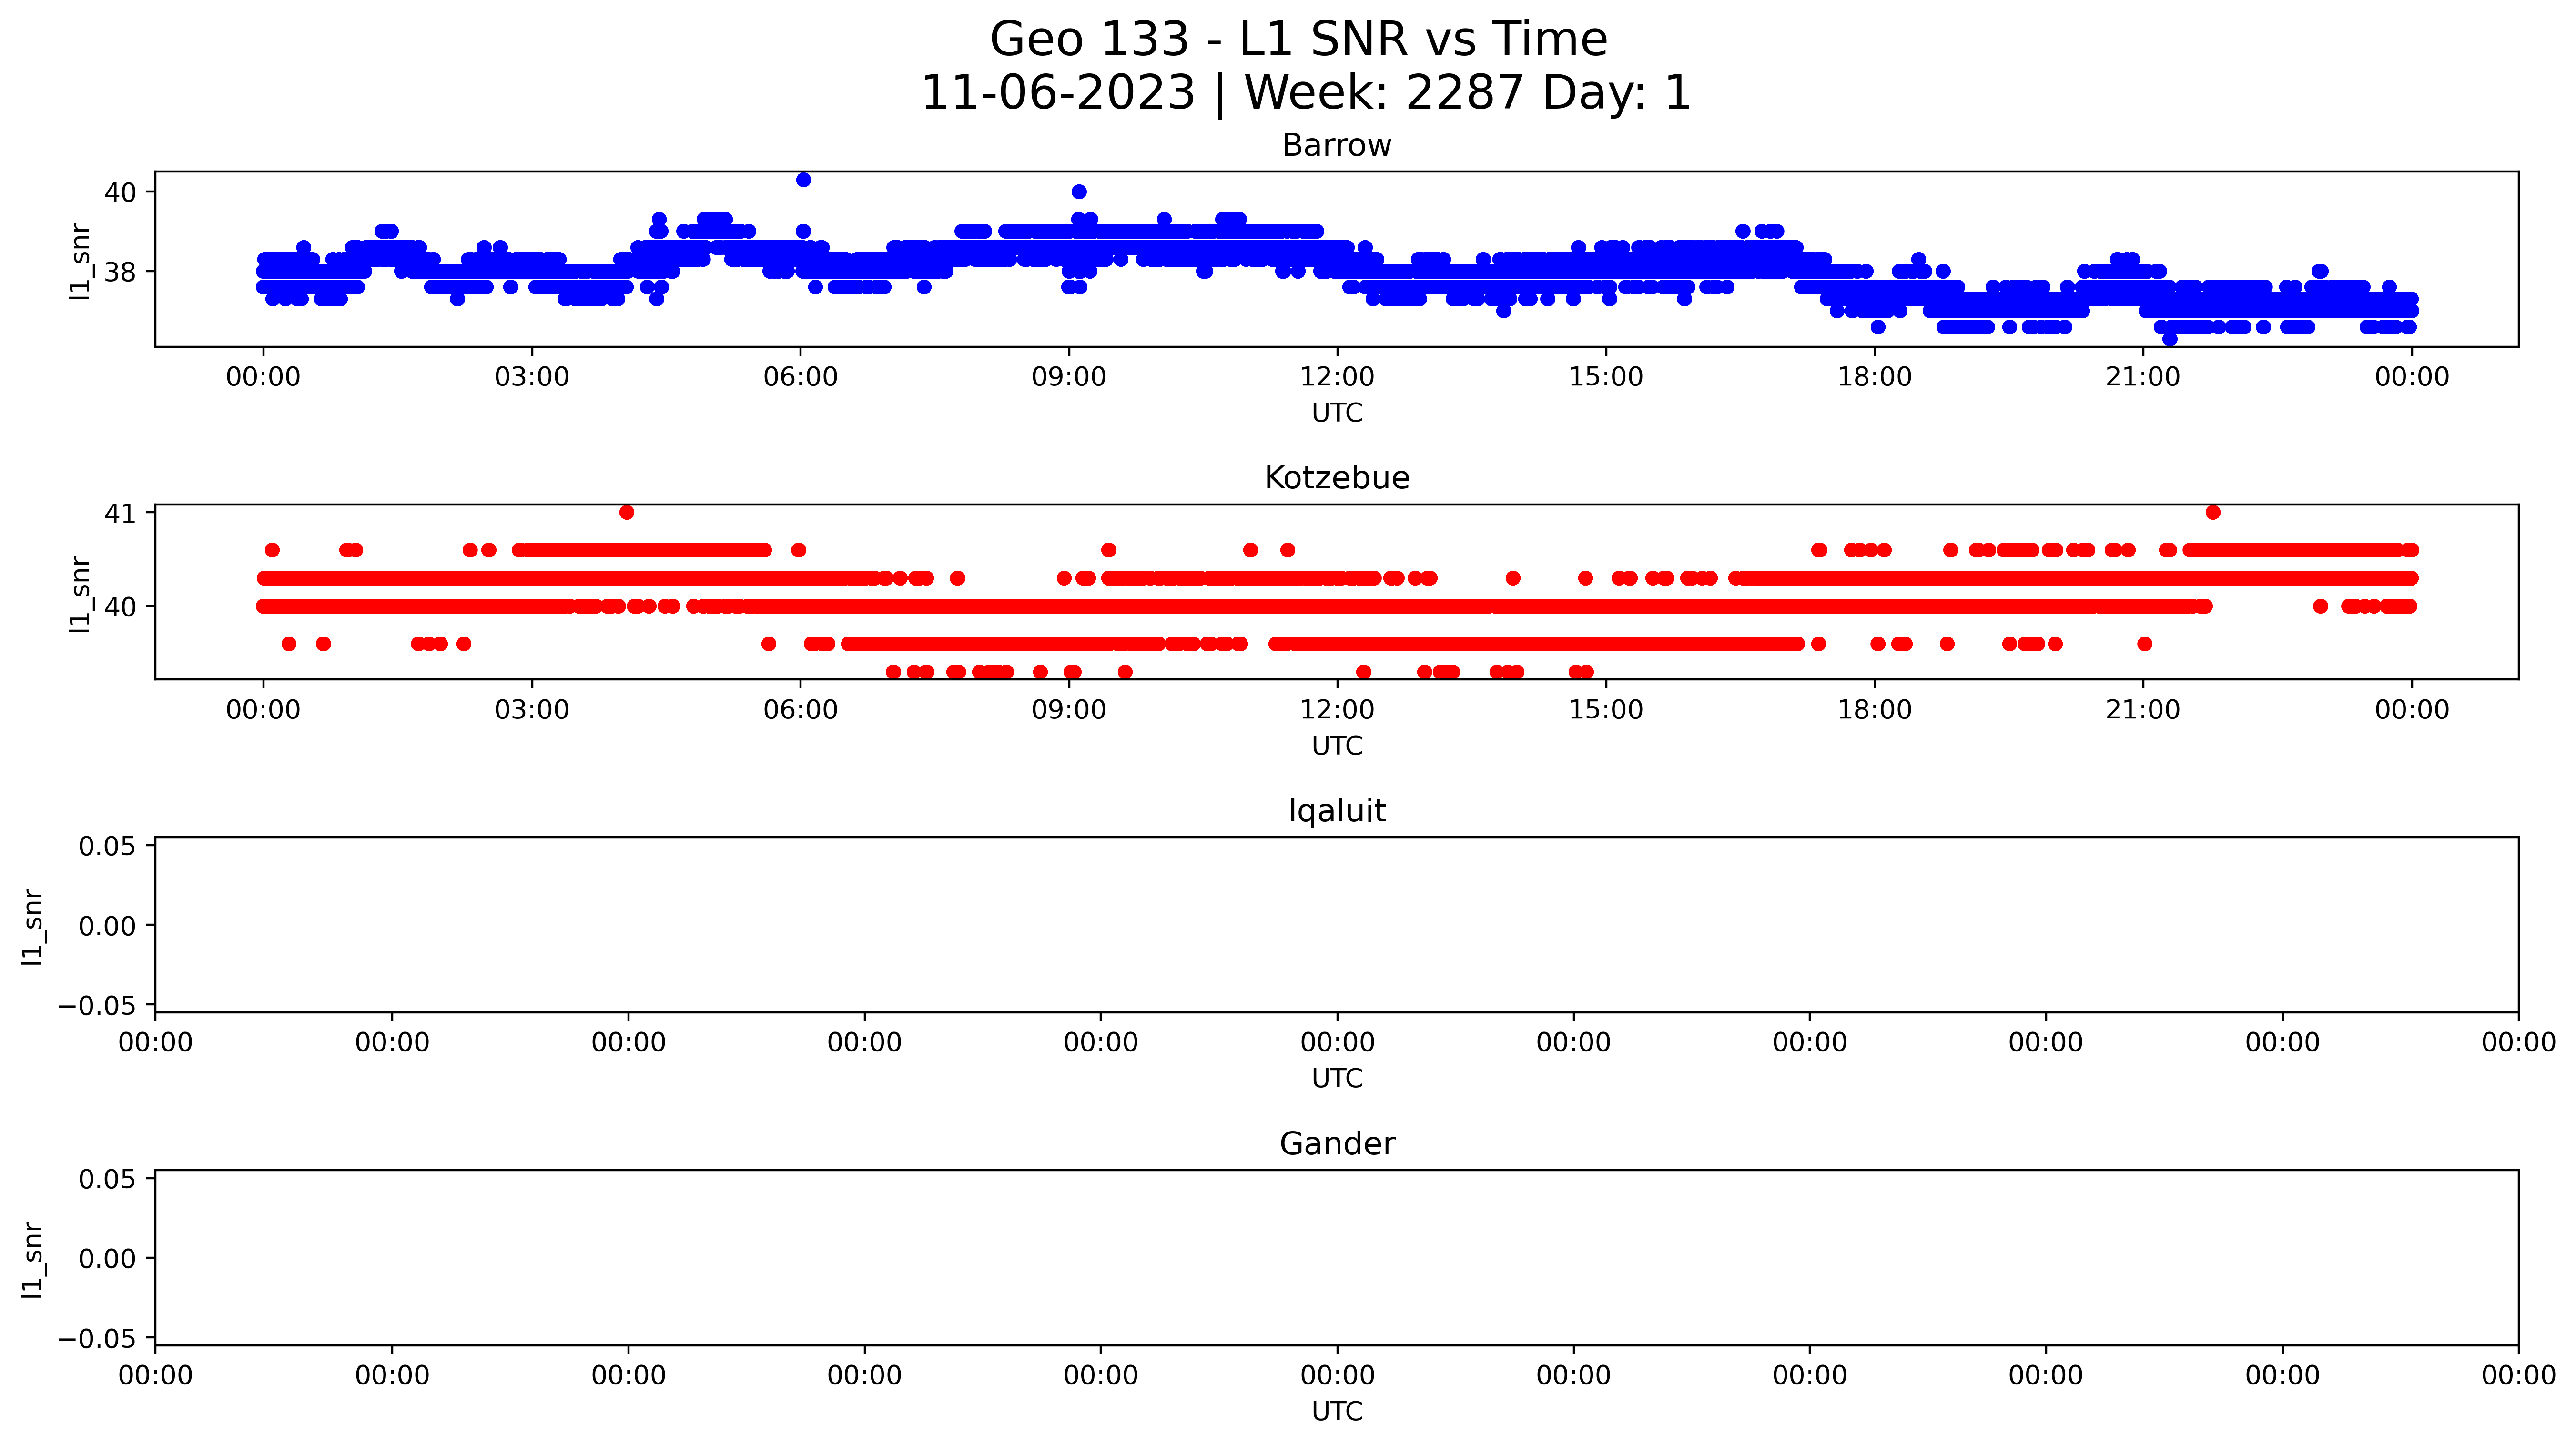Click the '21:00' x-tick under Barrow plot

[2143, 377]
